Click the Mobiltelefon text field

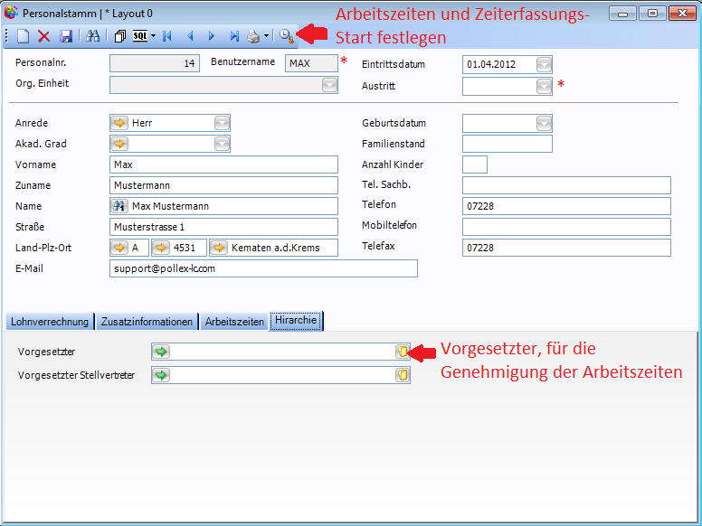[565, 226]
